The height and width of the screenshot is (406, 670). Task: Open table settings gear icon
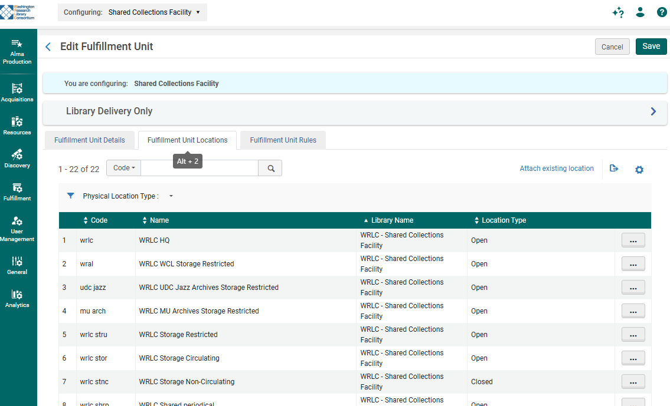pos(639,170)
